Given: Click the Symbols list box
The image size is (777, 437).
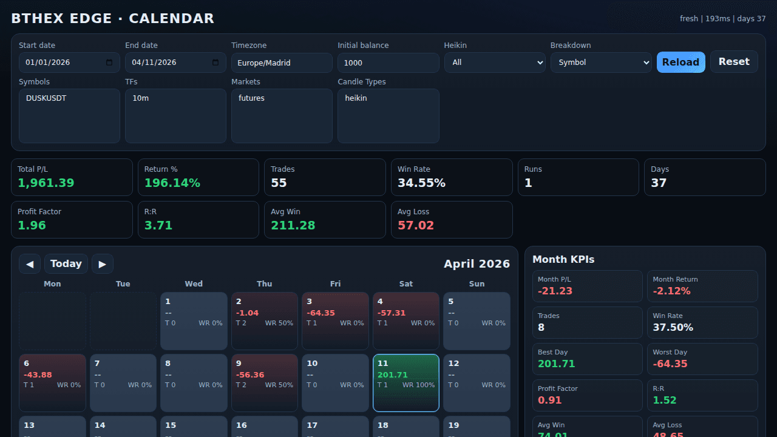Looking at the screenshot, I should pyautogui.click(x=69, y=116).
